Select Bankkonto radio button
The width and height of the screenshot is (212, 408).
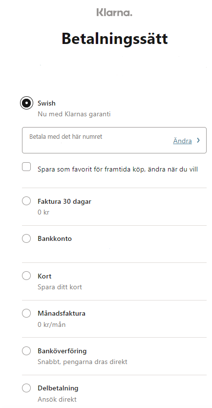[26, 238]
